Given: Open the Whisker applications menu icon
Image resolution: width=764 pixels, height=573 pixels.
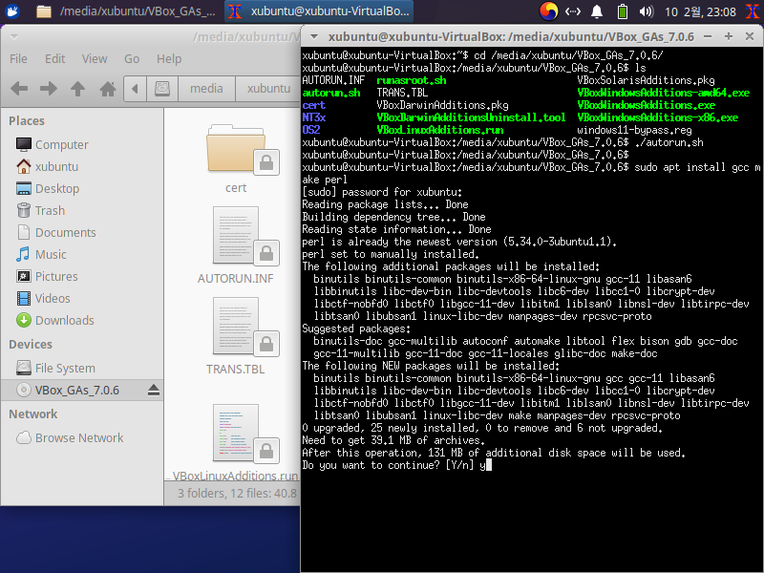Looking at the screenshot, I should (x=11, y=11).
